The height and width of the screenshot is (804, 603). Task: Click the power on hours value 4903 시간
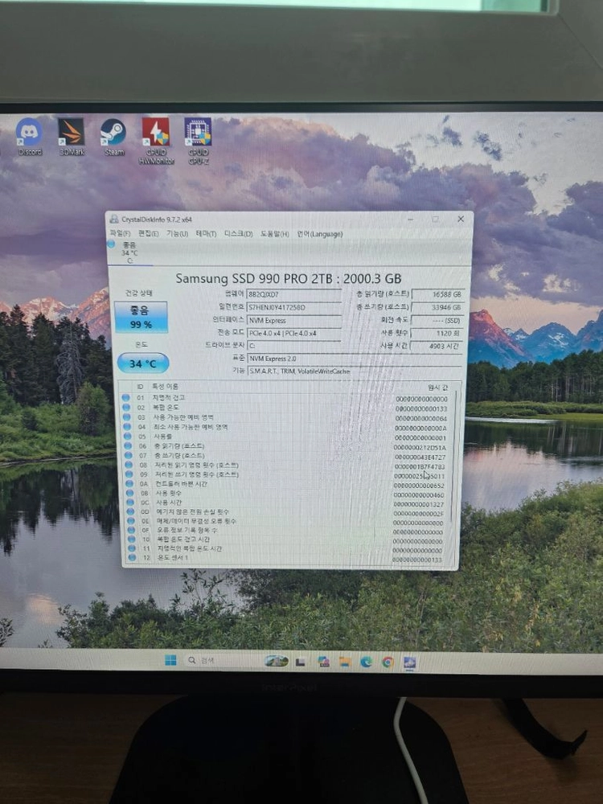point(437,346)
